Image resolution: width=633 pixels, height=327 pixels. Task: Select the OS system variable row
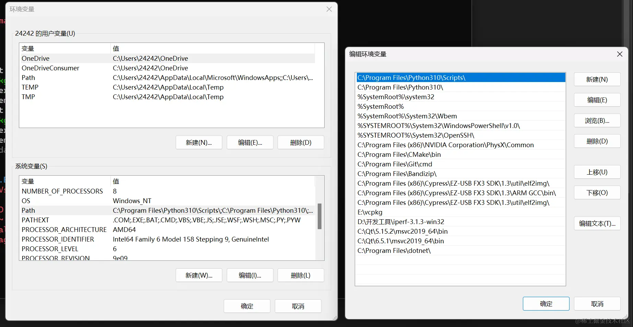click(x=167, y=201)
